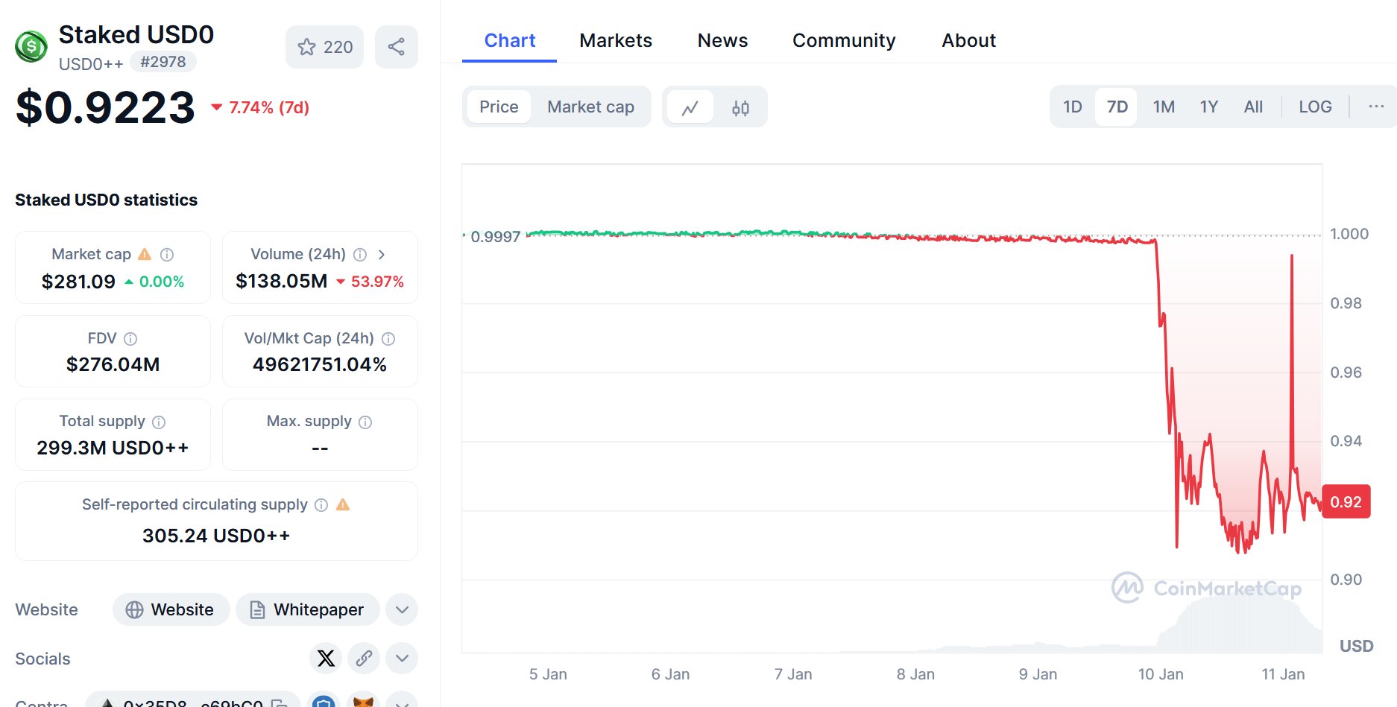Open the Website link button

pyautogui.click(x=171, y=609)
